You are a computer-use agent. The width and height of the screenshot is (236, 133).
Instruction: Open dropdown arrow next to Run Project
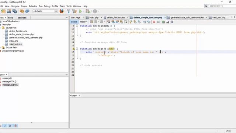84,11
